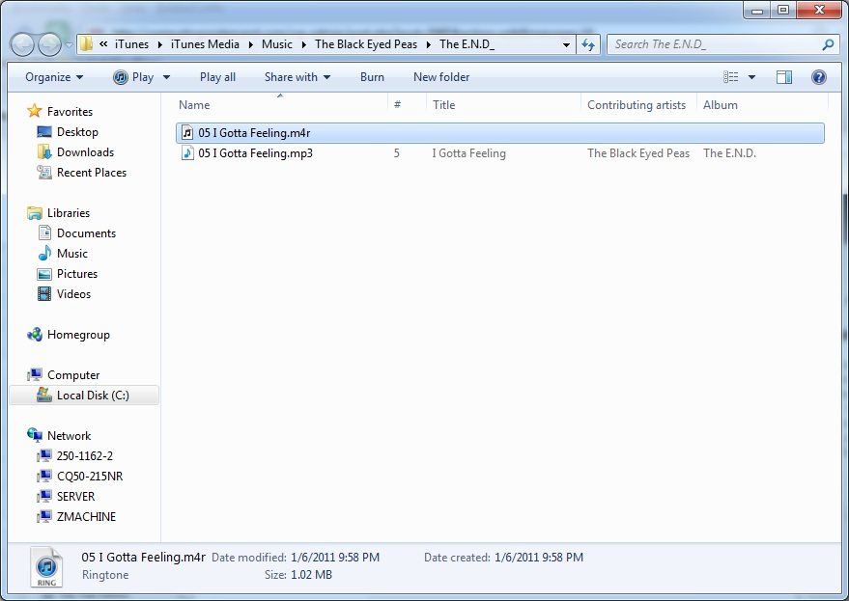Click the Libraries icon in navigation pane
849x601 pixels.
pyautogui.click(x=34, y=213)
